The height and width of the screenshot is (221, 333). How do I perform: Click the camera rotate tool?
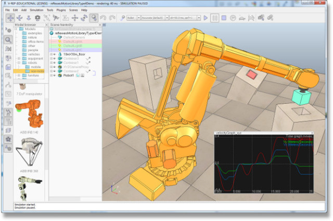(x=19, y=17)
